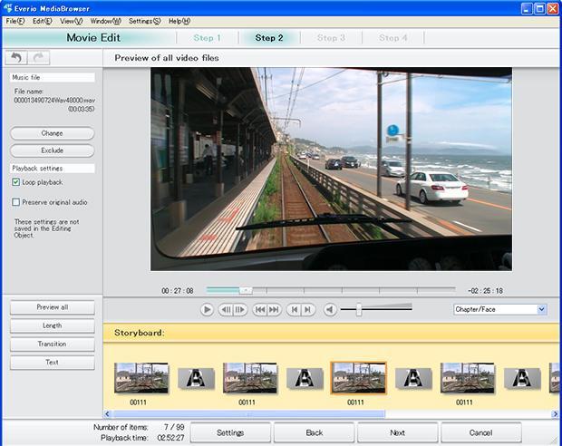Click the first transition 'A' icon in storyboard
Screen dimensions: 562x446
195,378
